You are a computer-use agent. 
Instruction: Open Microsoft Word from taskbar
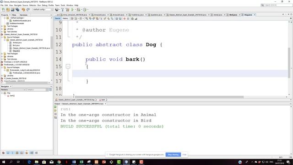point(74,162)
